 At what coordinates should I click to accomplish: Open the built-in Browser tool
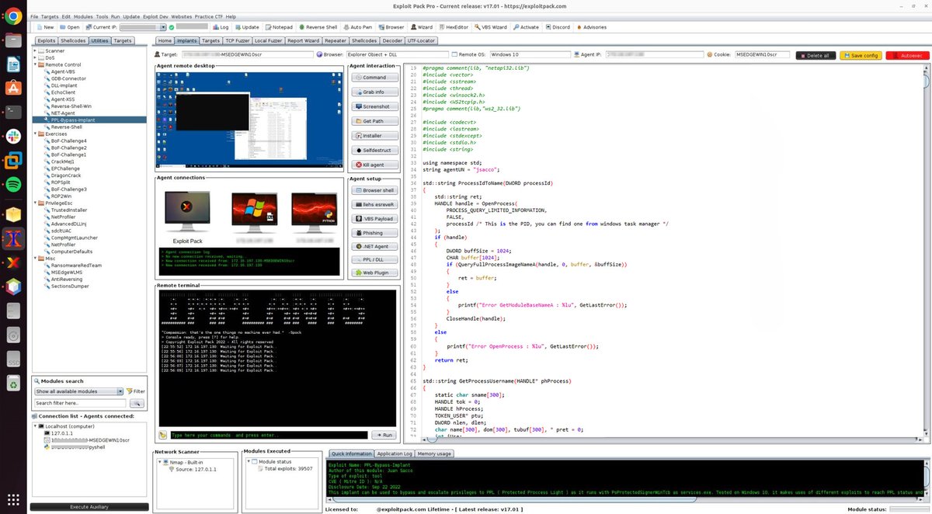(x=391, y=26)
